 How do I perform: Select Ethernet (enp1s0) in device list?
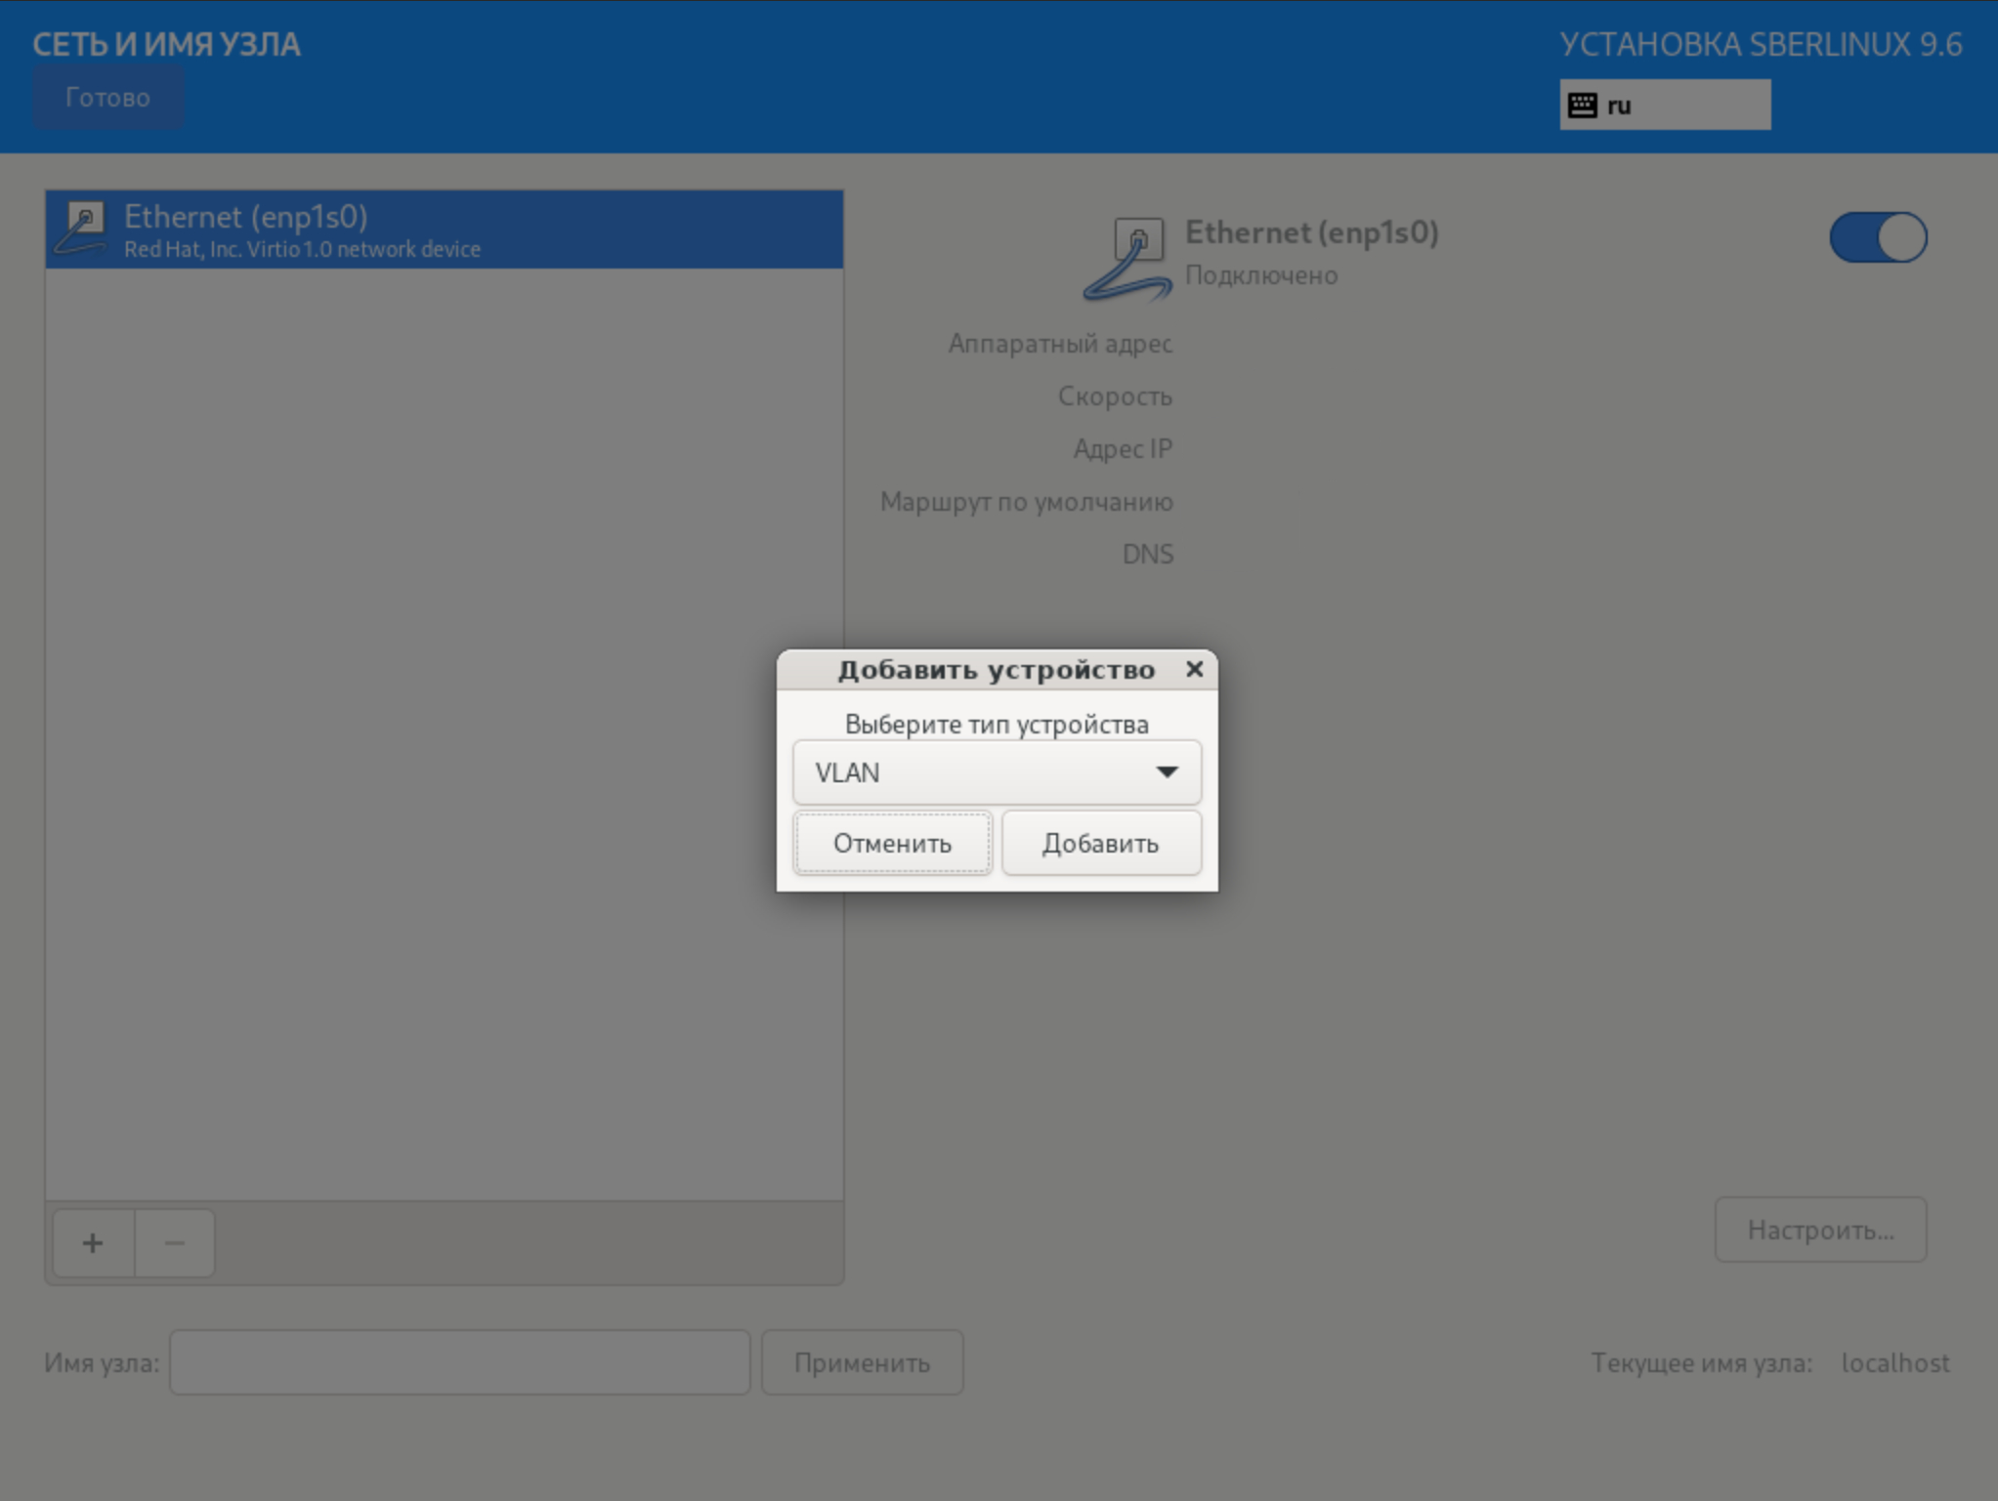click(445, 229)
